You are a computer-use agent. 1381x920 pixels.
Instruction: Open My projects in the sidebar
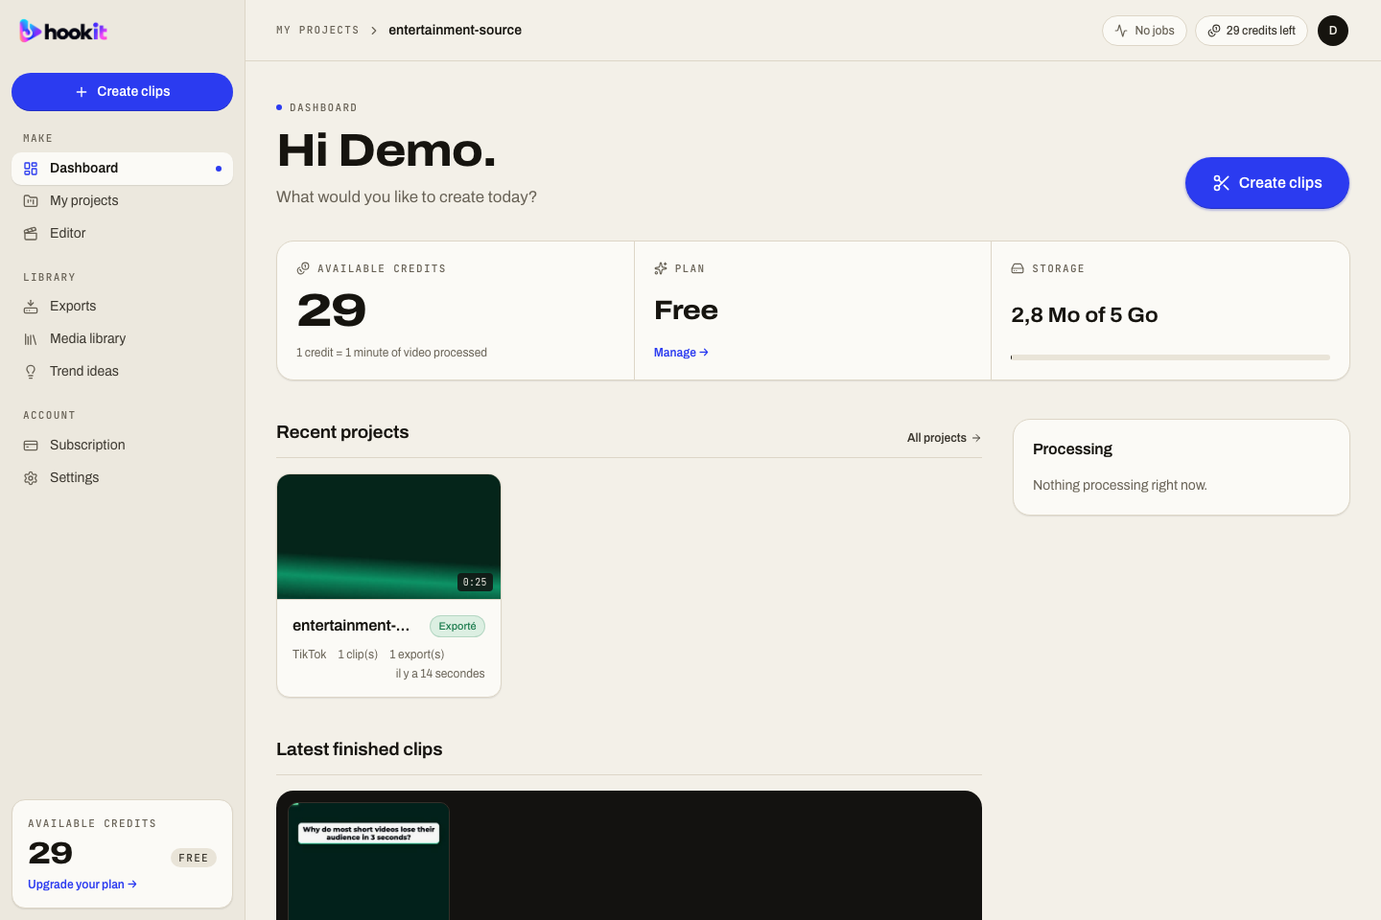point(122,201)
